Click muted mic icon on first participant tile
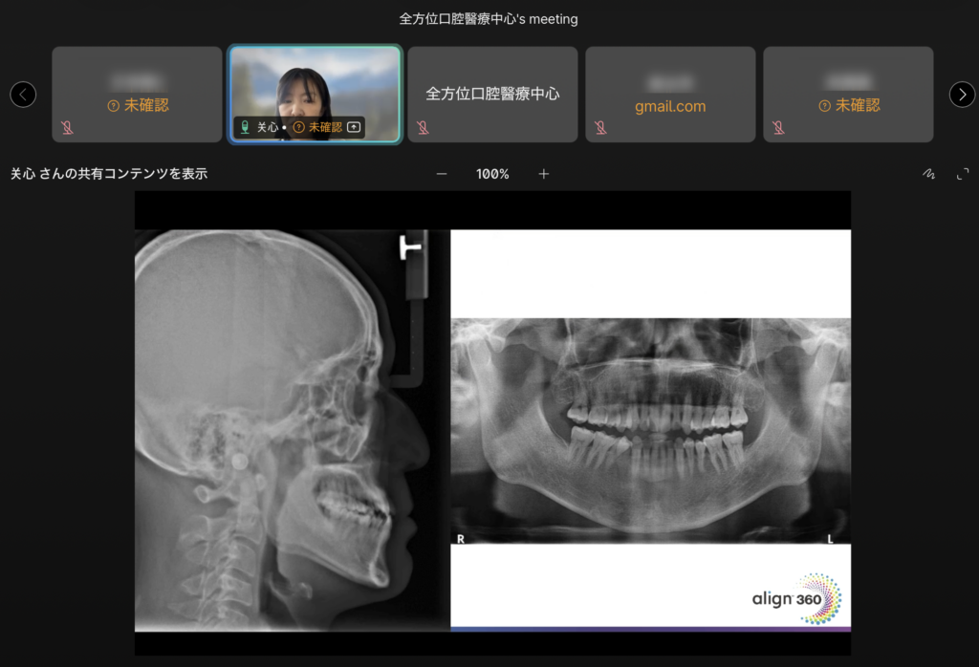Viewport: 979px width, 667px height. pos(67,127)
